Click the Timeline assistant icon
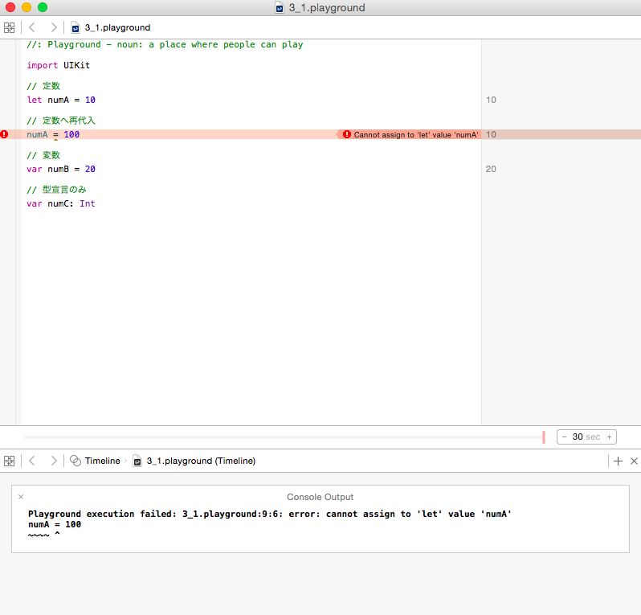Screen dimensions: 641x615 [76, 461]
